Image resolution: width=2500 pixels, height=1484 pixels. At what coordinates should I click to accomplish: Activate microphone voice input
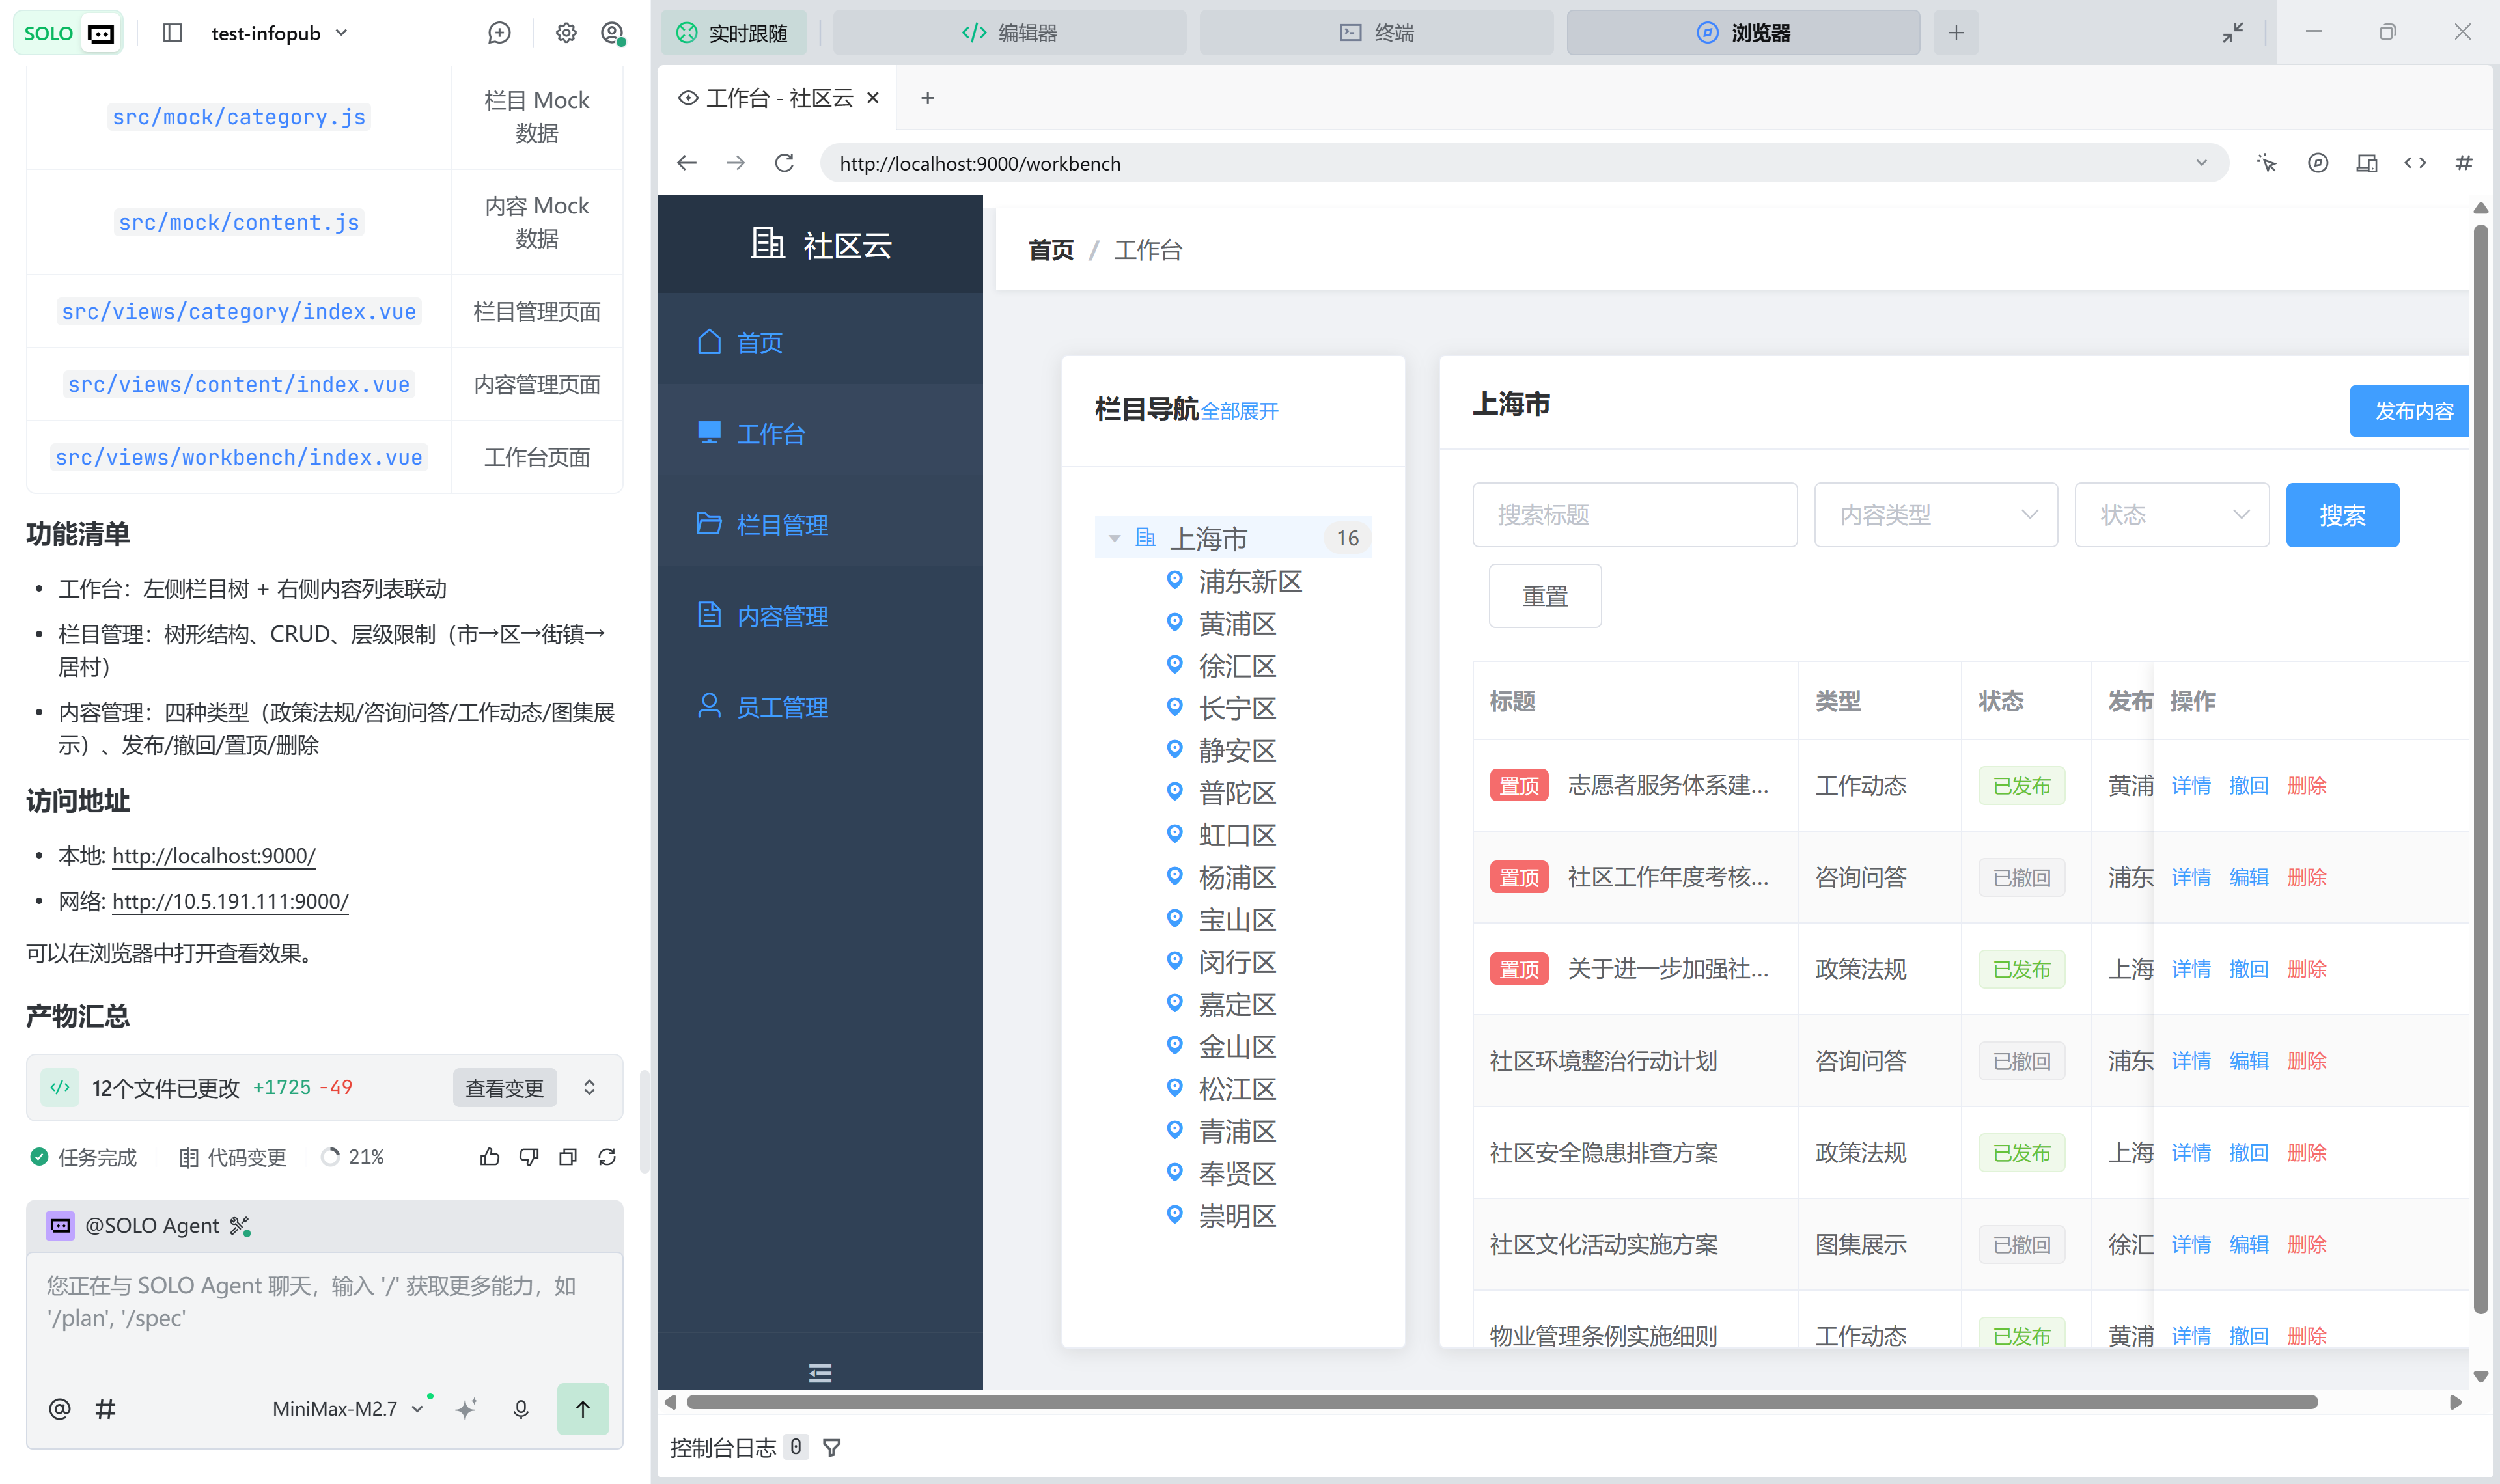(x=521, y=1409)
